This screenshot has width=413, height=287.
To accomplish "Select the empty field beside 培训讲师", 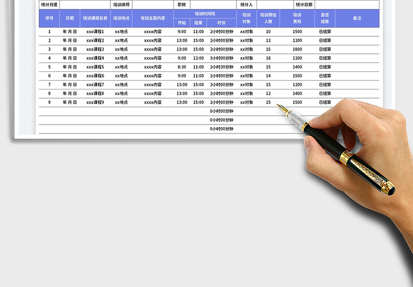I will [153, 5].
